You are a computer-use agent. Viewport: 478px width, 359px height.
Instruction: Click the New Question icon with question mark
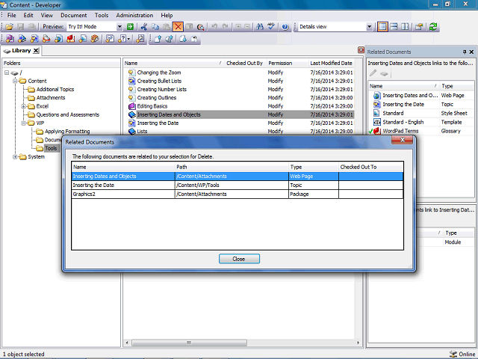click(x=122, y=39)
